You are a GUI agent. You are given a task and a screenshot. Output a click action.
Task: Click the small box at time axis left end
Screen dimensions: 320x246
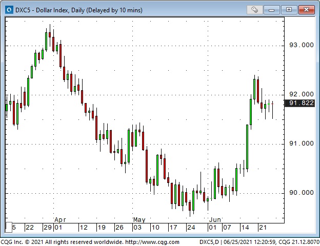9,227
